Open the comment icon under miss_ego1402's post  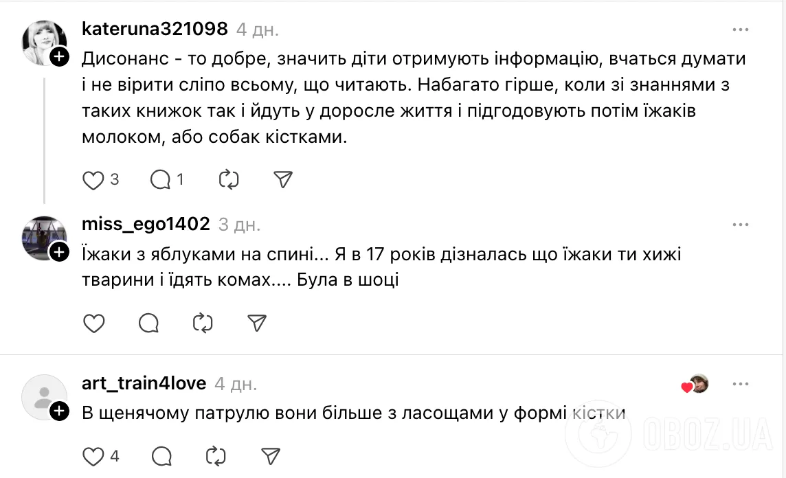pyautogui.click(x=148, y=323)
